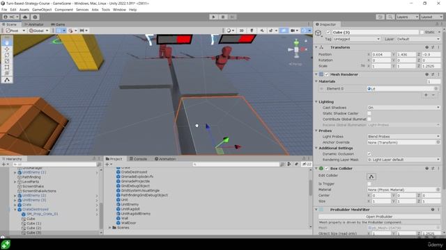The height and width of the screenshot is (250, 446).
Task: Switch handle position Pivot dropdown
Action: pyautogui.click(x=15, y=31)
